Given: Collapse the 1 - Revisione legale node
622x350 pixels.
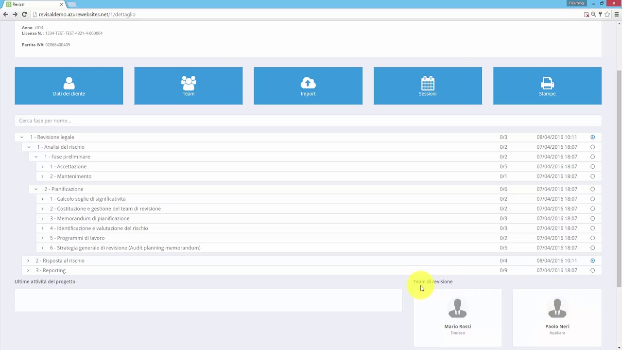Looking at the screenshot, I should pos(21,137).
